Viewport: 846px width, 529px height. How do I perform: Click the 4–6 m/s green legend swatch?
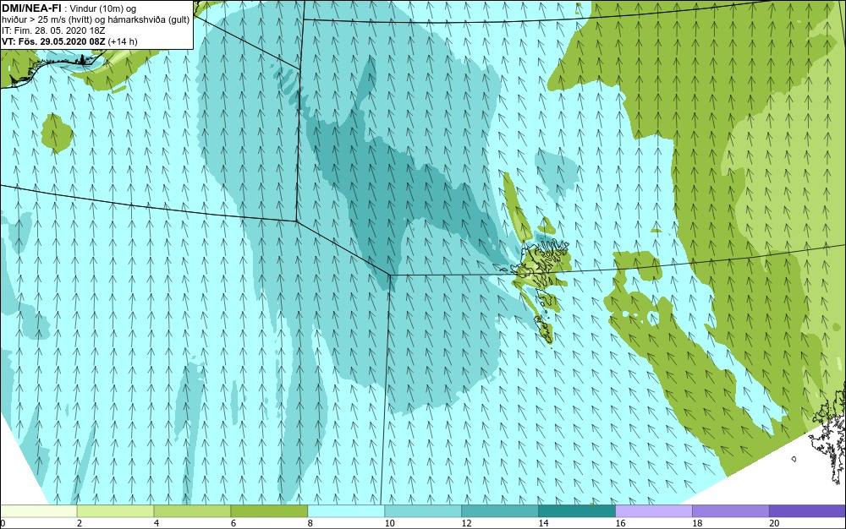[192, 511]
